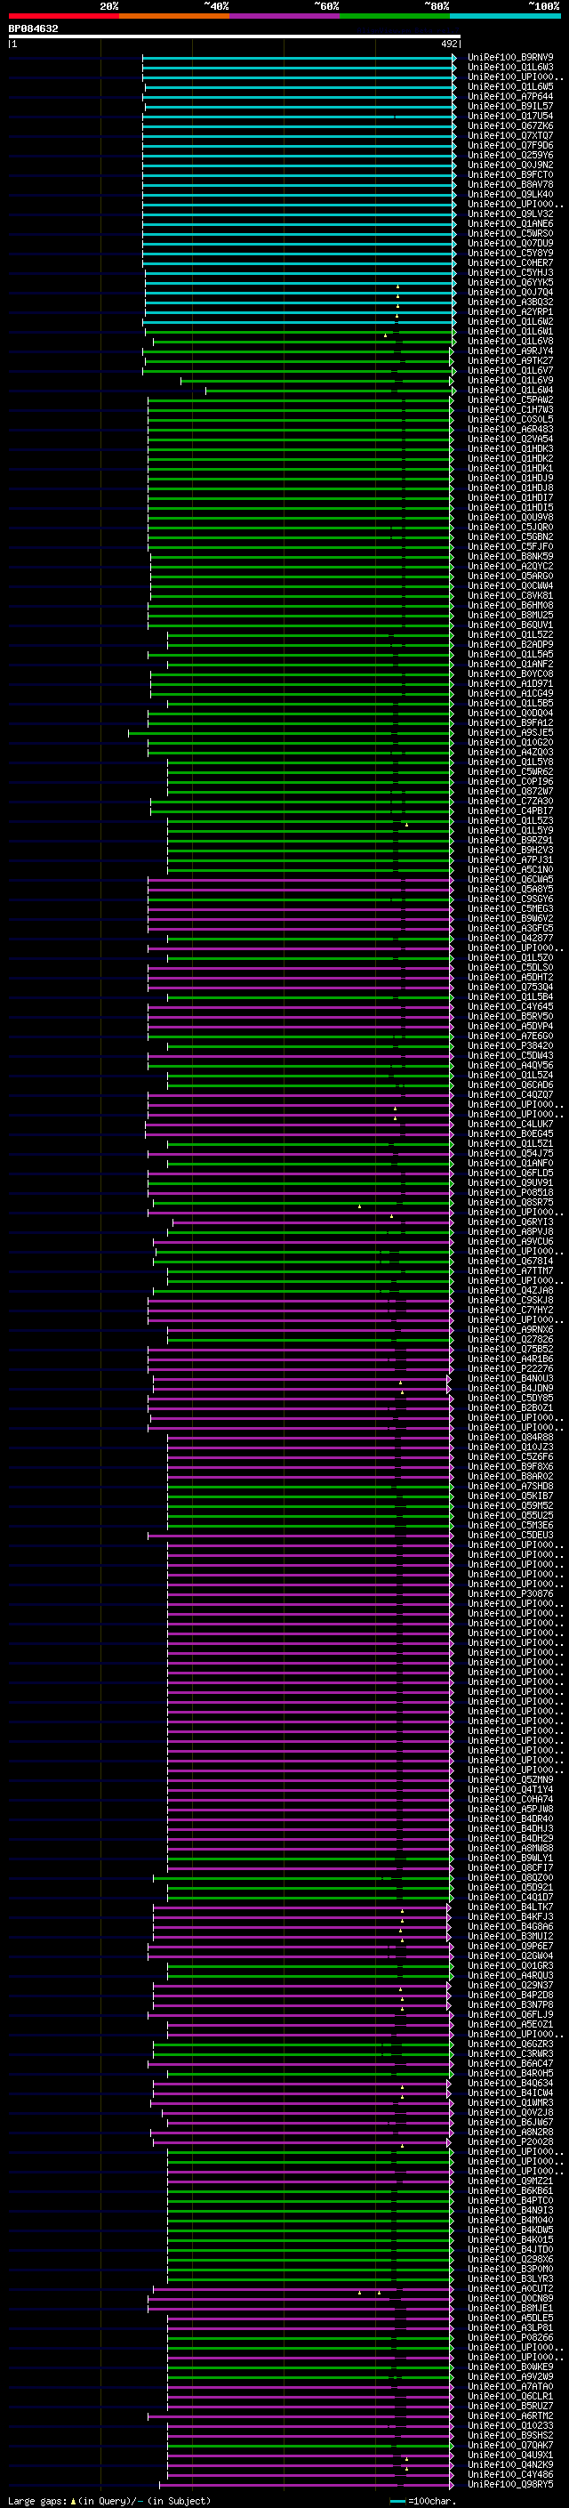Select hit label UniRef100_Q9LV32
569x2508 pixels.
[510, 214]
